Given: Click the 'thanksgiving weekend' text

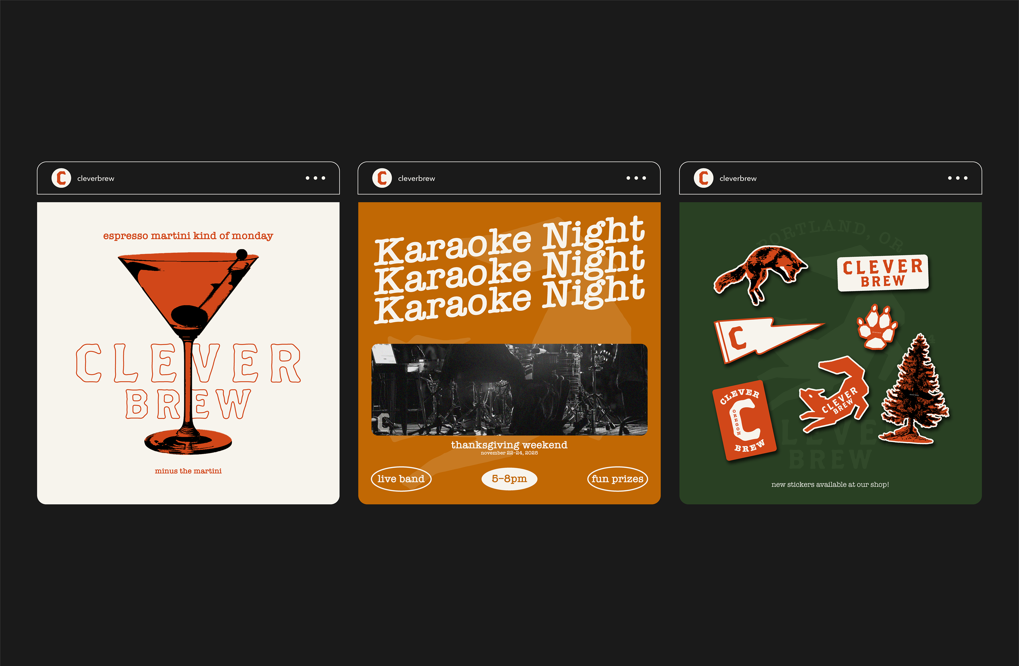Looking at the screenshot, I should [x=509, y=445].
